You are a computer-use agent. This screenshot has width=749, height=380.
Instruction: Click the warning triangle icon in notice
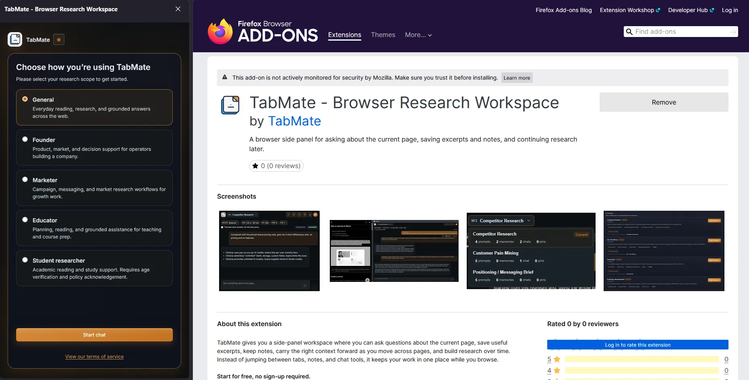tap(225, 77)
